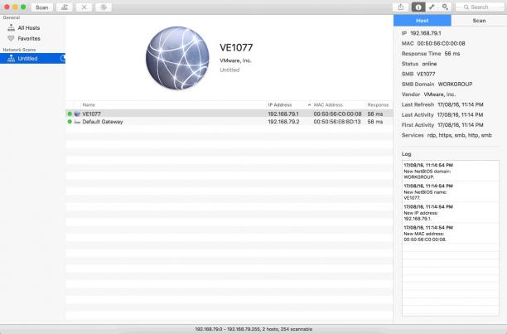Click into the Search field

(x=480, y=7)
